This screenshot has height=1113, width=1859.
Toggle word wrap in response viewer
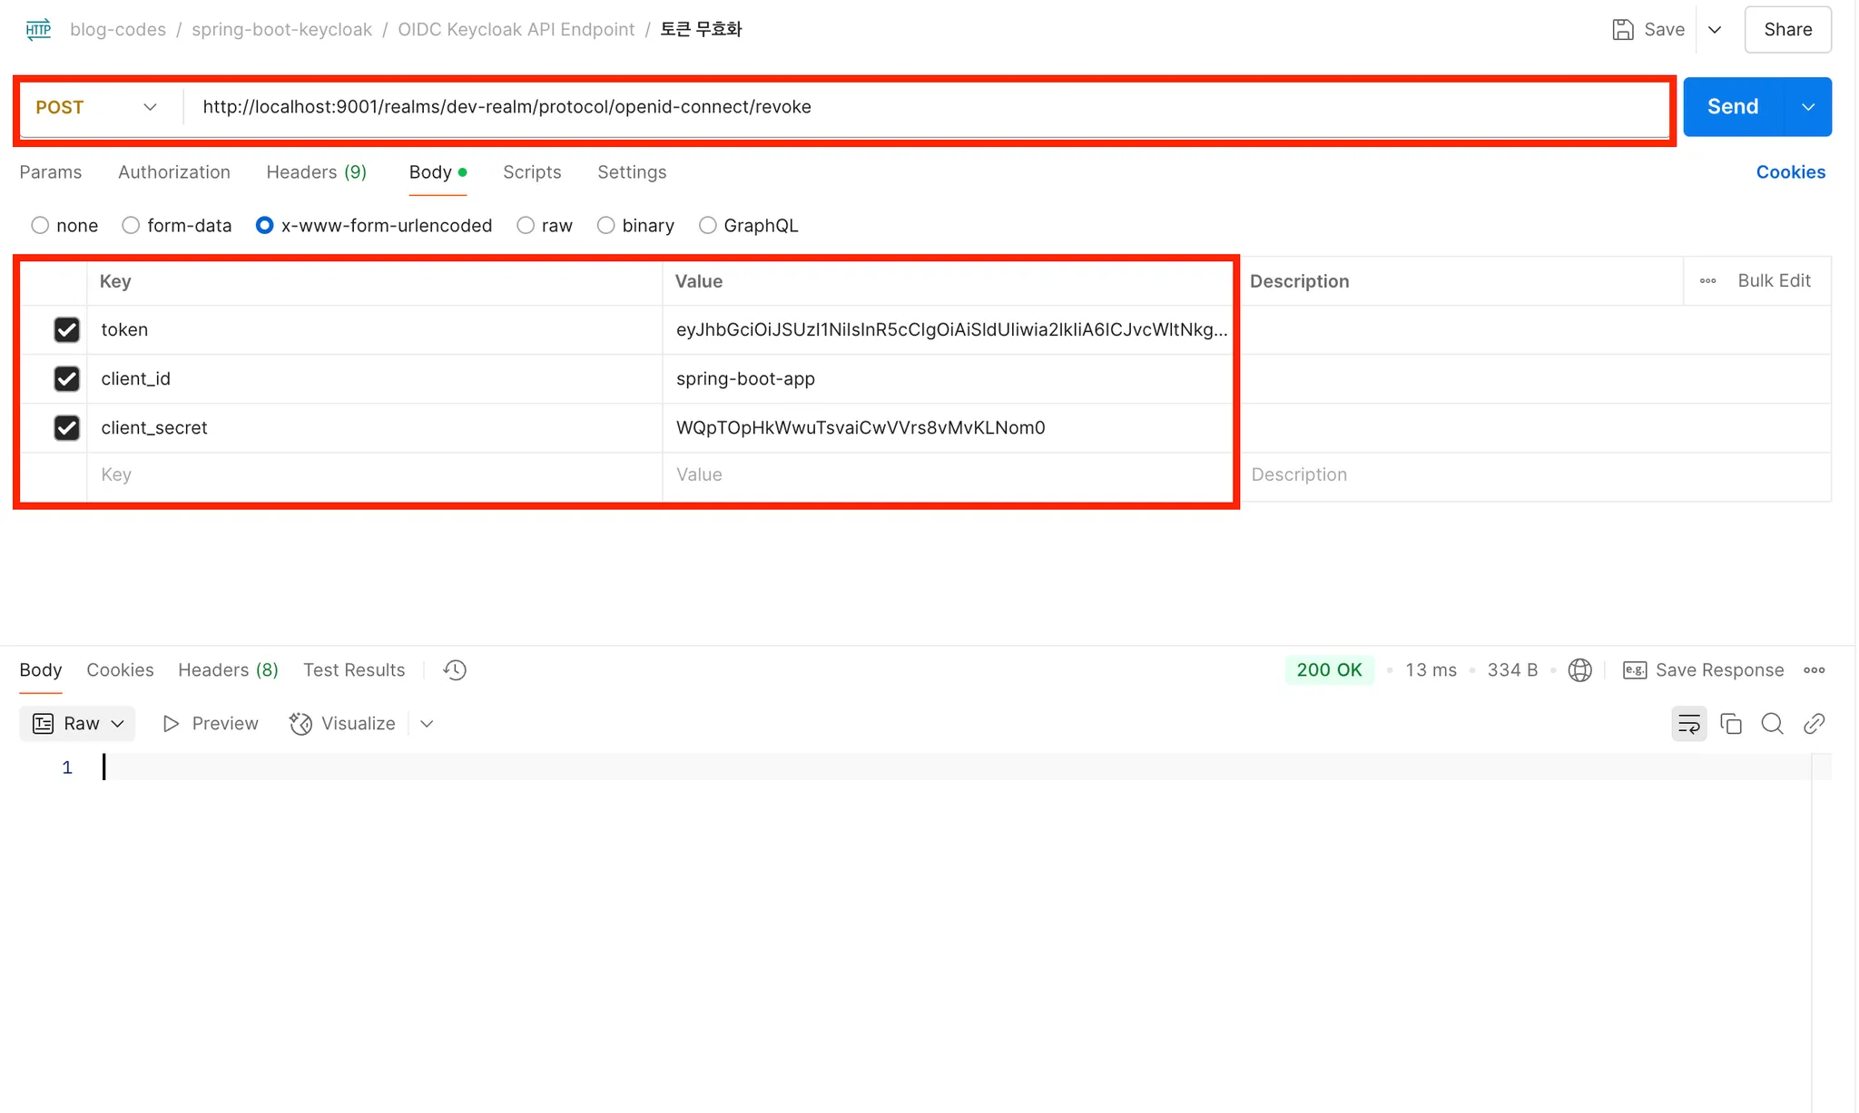click(x=1688, y=723)
